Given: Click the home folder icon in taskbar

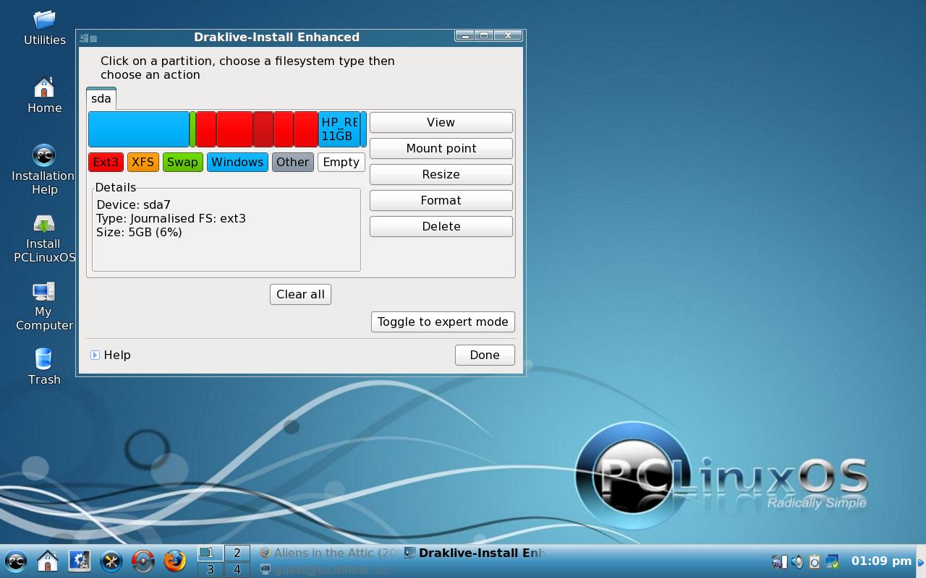Looking at the screenshot, I should click(48, 561).
